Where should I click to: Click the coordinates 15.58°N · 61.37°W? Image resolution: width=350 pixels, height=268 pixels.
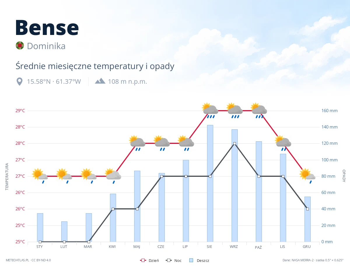click(x=54, y=82)
